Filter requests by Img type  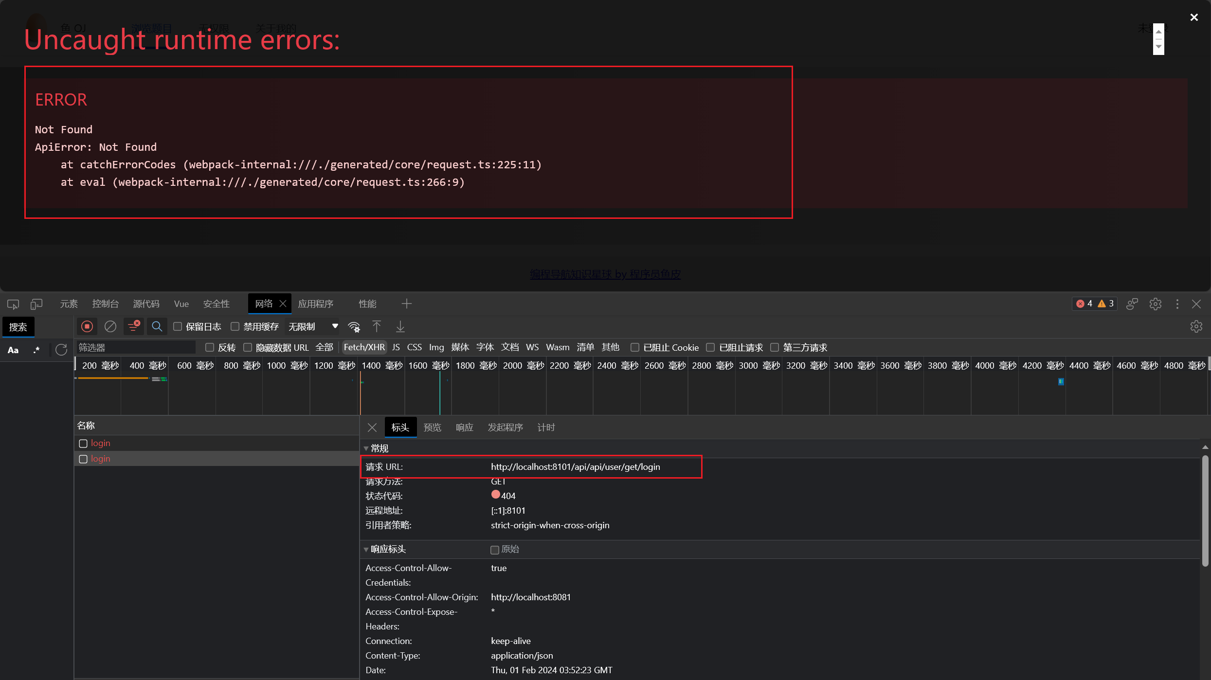coord(436,347)
